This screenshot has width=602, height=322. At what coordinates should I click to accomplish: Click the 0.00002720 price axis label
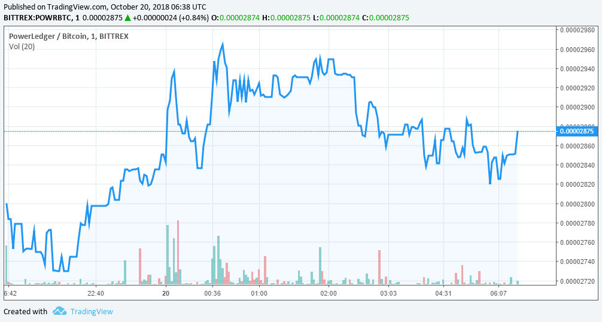[x=577, y=281]
